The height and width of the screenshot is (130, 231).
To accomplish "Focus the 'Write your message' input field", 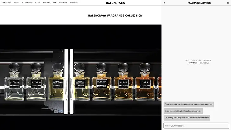I will 196,126.
